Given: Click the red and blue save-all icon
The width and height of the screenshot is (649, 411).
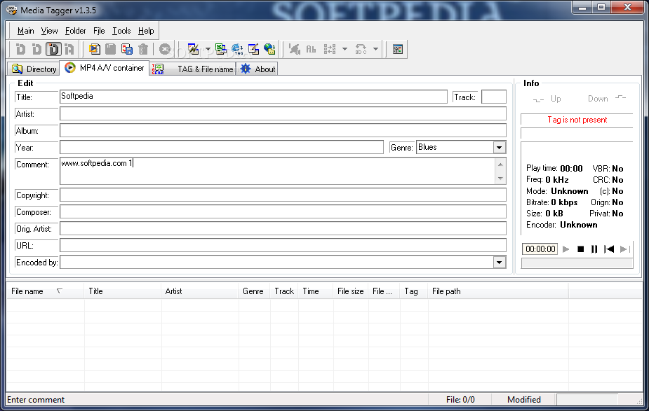Looking at the screenshot, I should (x=127, y=49).
